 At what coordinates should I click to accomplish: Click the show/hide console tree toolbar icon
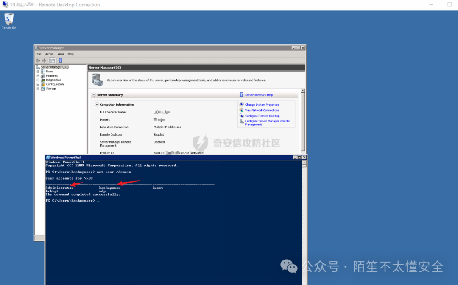tap(53, 61)
